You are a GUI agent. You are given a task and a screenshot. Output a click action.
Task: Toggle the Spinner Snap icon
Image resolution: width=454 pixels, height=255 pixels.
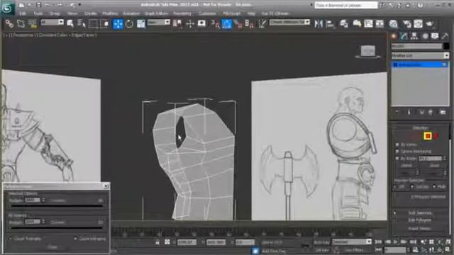point(249,23)
